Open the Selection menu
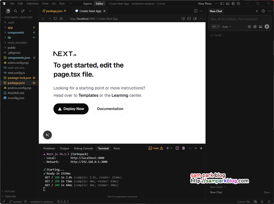The image size is (274, 204). tap(32, 3)
